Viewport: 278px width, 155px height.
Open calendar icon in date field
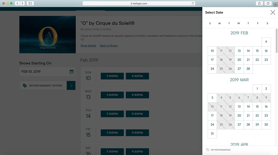point(72,72)
